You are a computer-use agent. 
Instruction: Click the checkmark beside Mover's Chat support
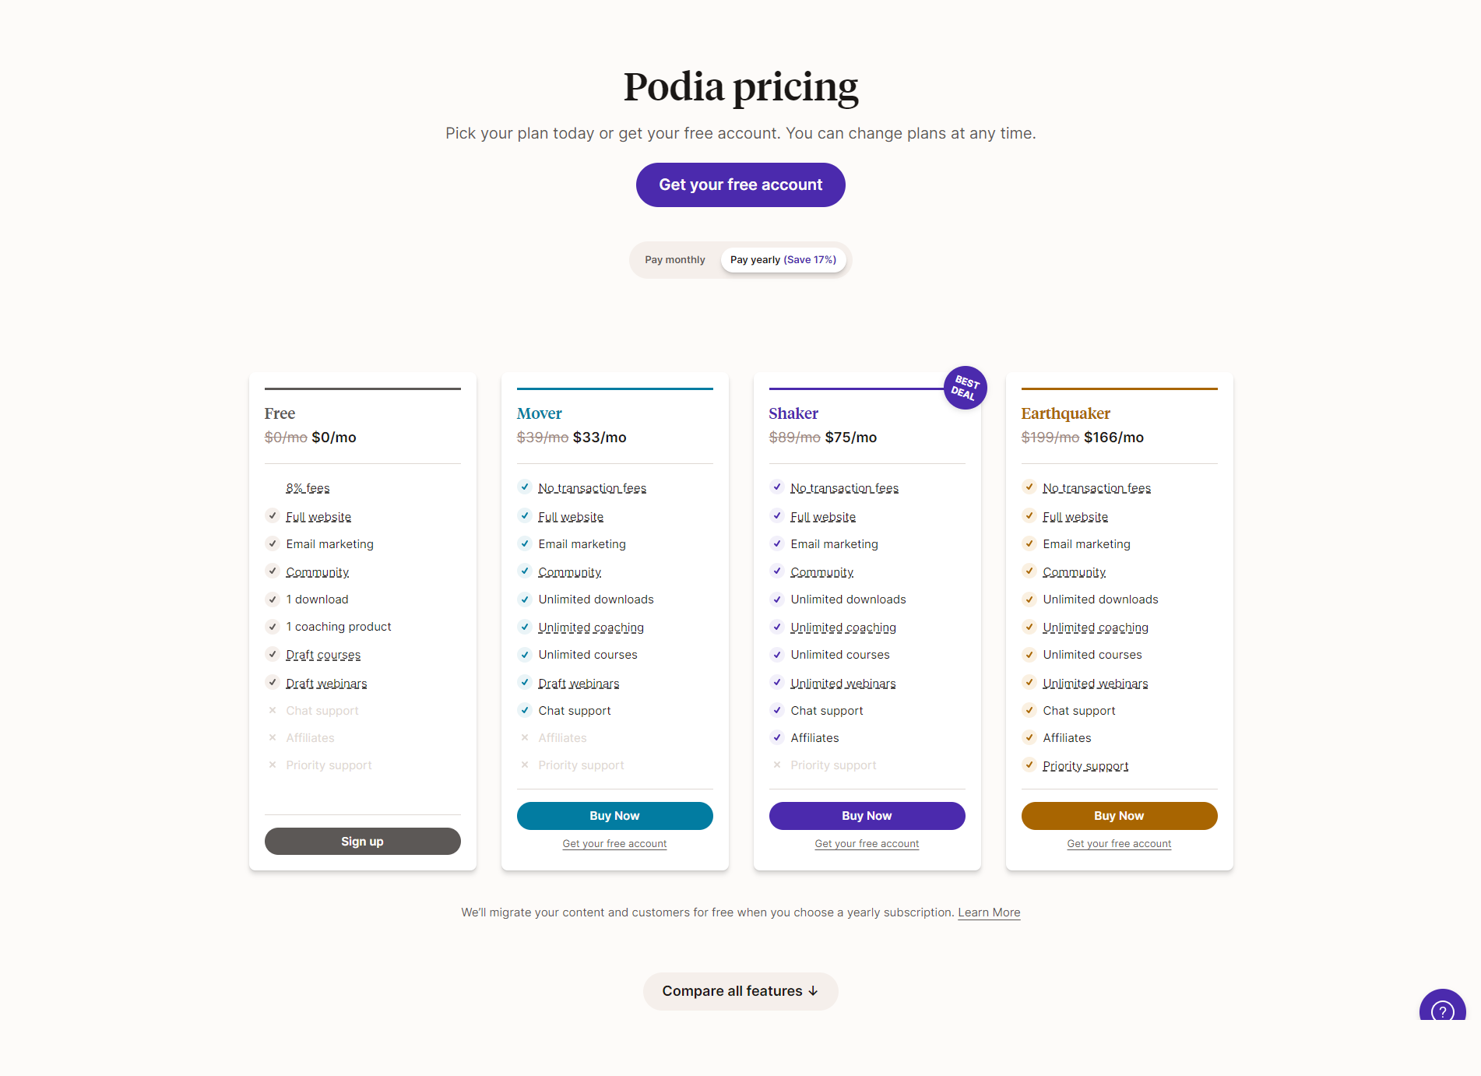pyautogui.click(x=525, y=709)
